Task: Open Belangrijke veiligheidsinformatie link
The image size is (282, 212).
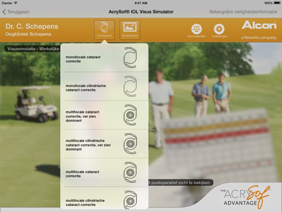Action: (243, 12)
